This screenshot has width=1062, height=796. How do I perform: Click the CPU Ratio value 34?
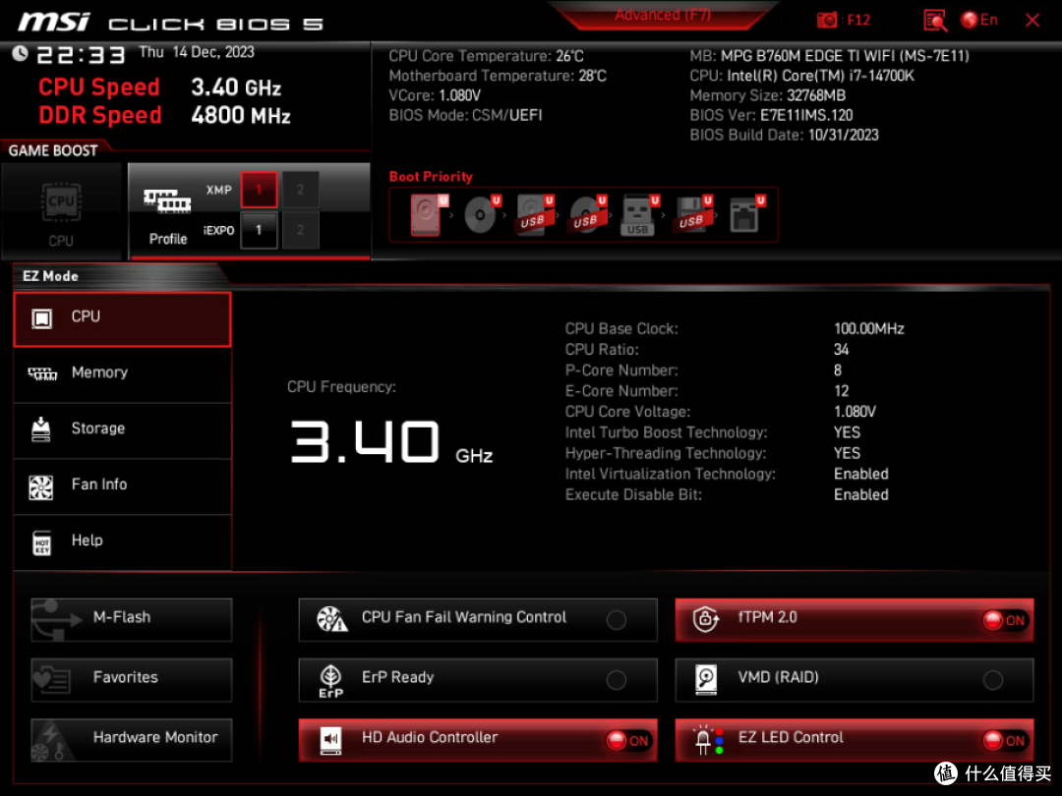(841, 349)
